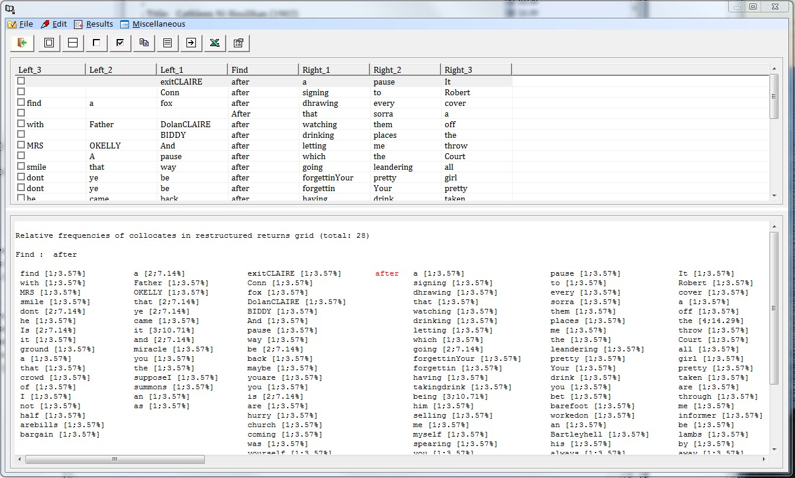Click the horizontally split pane icon

73,43
